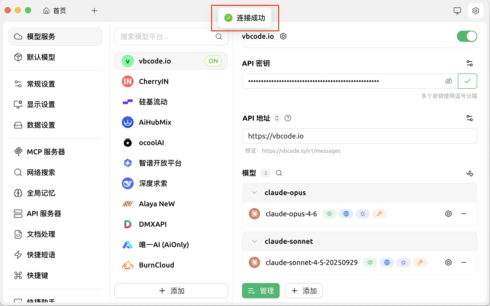Open Display Settings (显示设置)
This screenshot has height=306, width=490.
[55, 104]
